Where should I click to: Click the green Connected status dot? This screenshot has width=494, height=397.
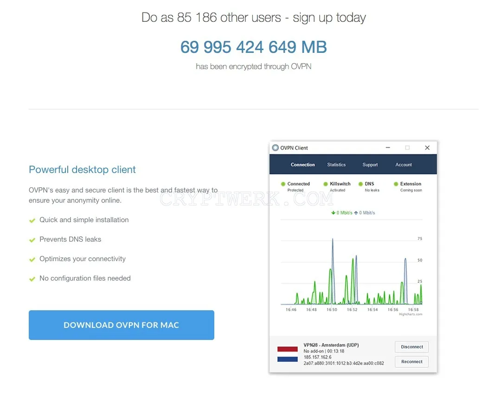[x=283, y=184]
